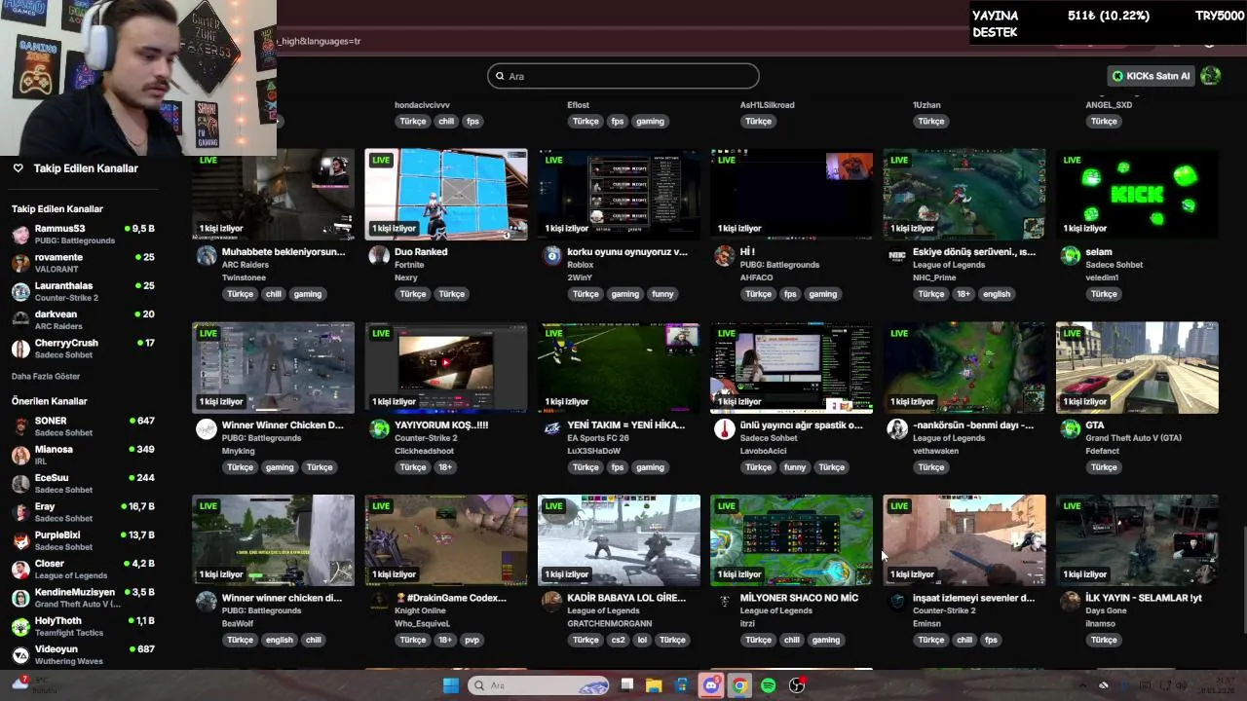
Task: Click the KICKs Satın Al button
Action: pyautogui.click(x=1151, y=76)
